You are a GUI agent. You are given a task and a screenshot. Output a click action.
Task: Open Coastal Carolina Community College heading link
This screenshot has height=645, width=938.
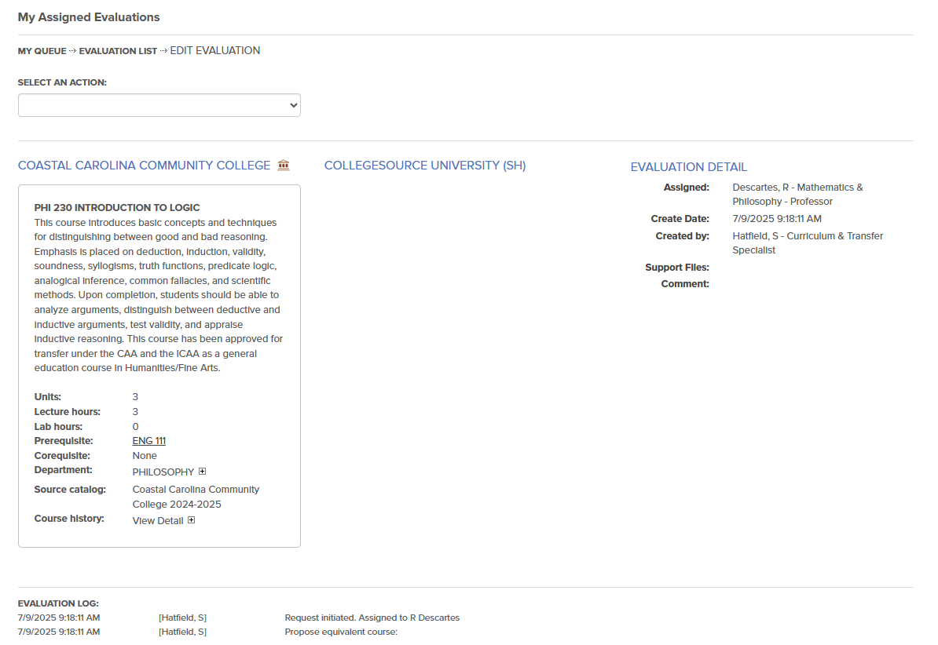(145, 165)
